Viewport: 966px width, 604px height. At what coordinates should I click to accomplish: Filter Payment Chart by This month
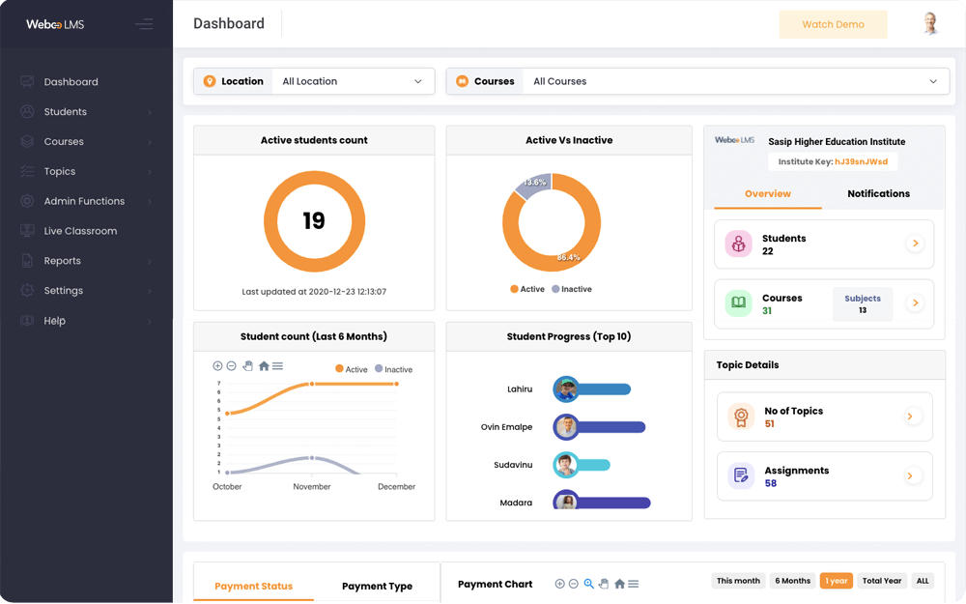(738, 581)
